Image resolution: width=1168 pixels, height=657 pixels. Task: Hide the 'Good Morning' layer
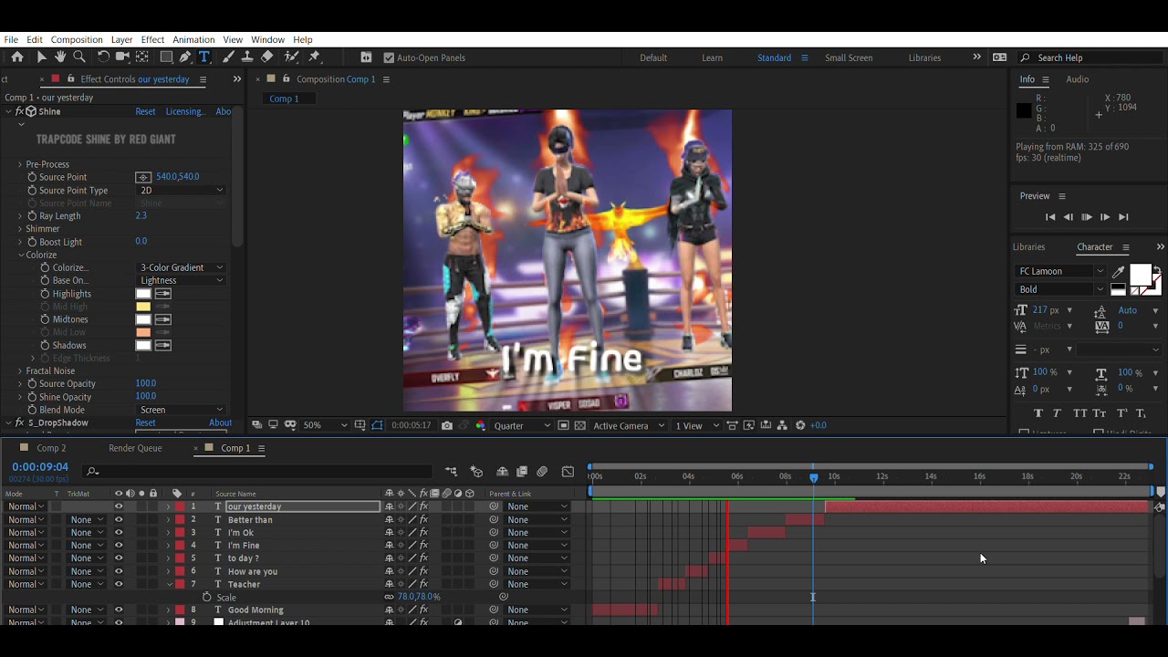(118, 610)
